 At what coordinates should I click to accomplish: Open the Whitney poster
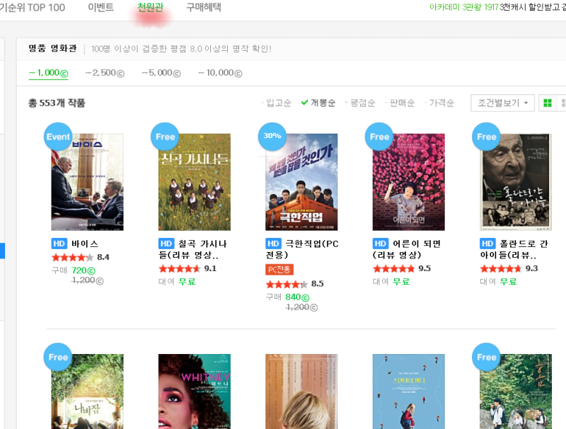[x=195, y=391]
